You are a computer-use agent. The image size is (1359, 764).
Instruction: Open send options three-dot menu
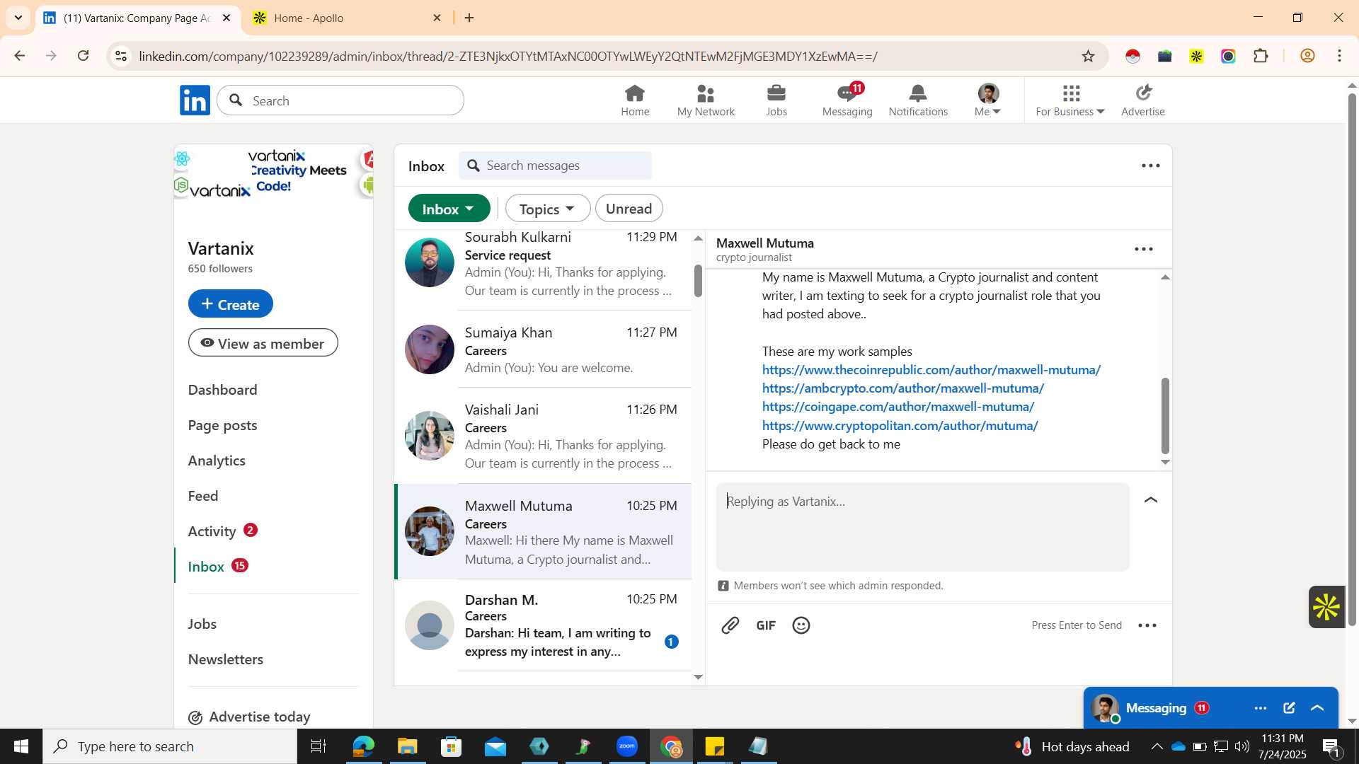(x=1147, y=625)
